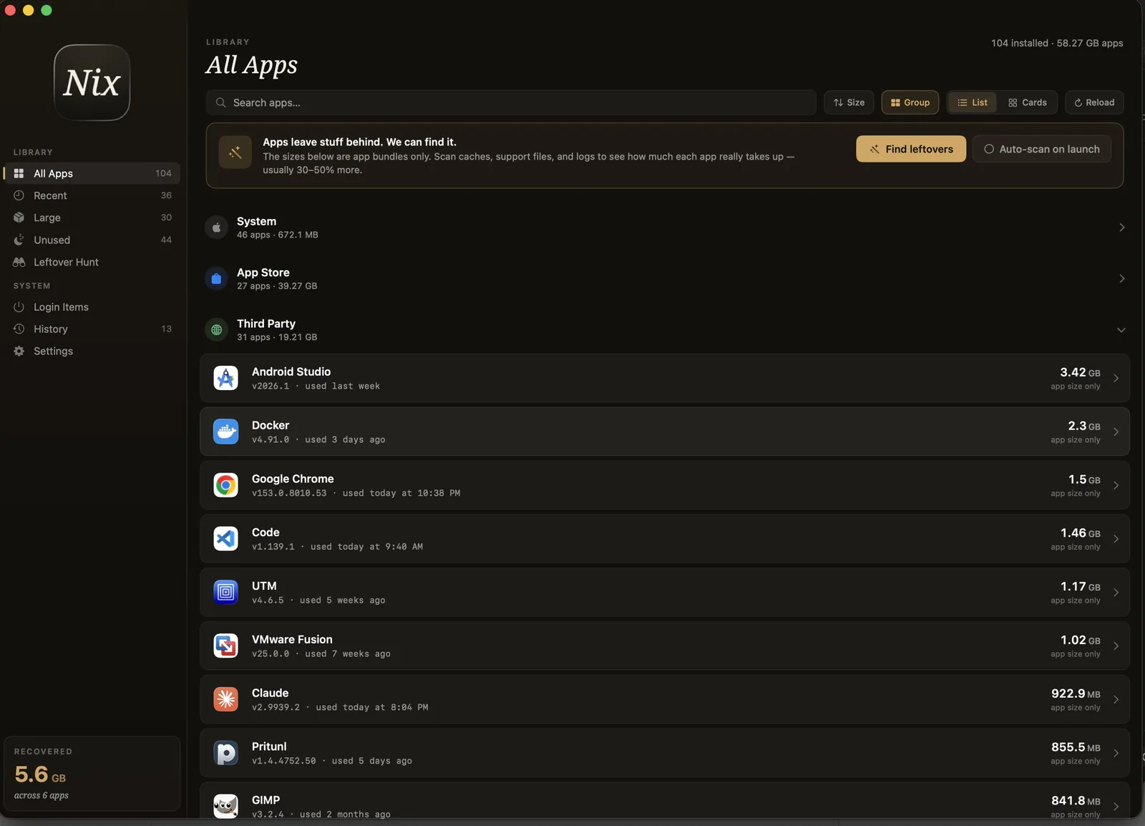Screen dimensions: 1145x826
Task: Switch to Cards layout
Action: pos(1027,102)
